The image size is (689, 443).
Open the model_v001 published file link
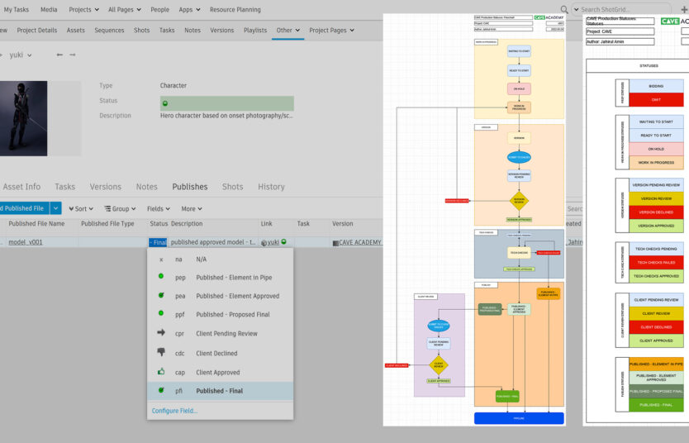click(x=26, y=242)
